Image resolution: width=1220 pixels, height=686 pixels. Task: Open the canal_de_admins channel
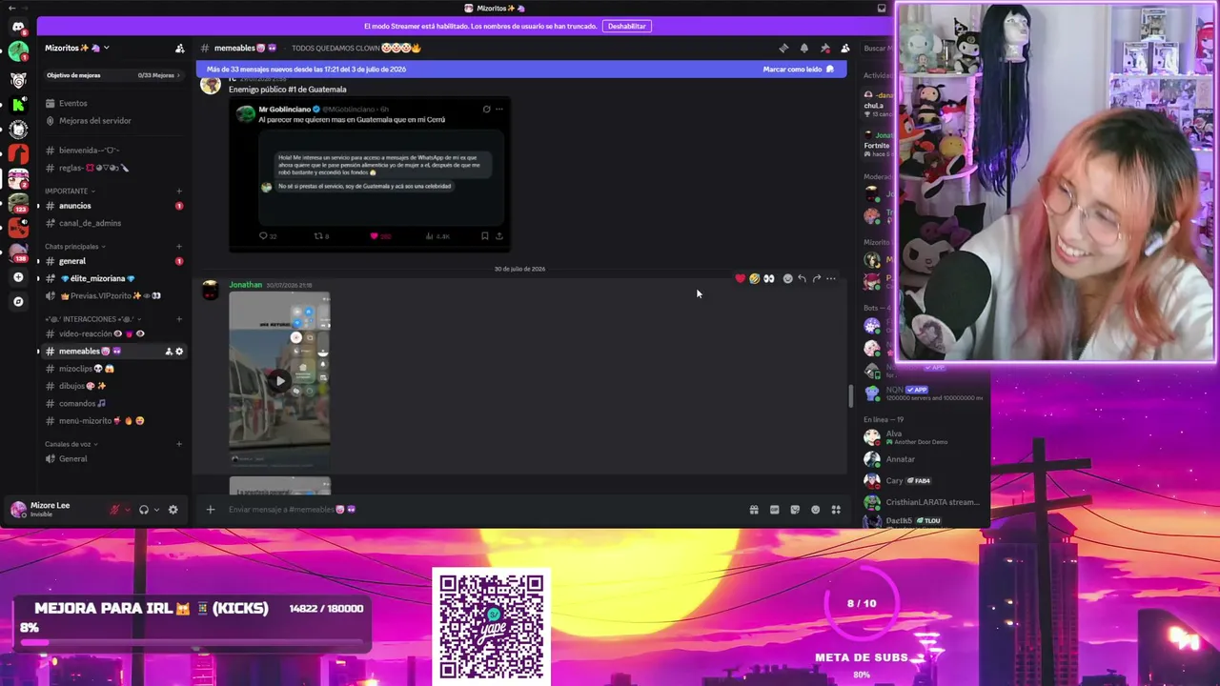click(x=113, y=223)
